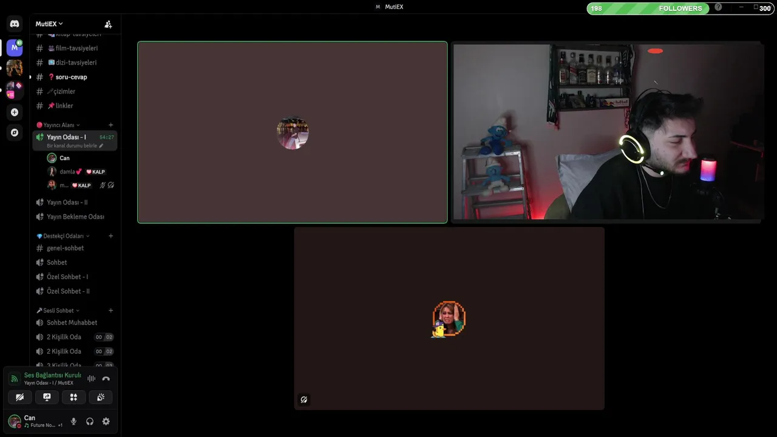Image resolution: width=777 pixels, height=437 pixels.
Task: Expand the MutiEX server menu
Action: coord(49,24)
